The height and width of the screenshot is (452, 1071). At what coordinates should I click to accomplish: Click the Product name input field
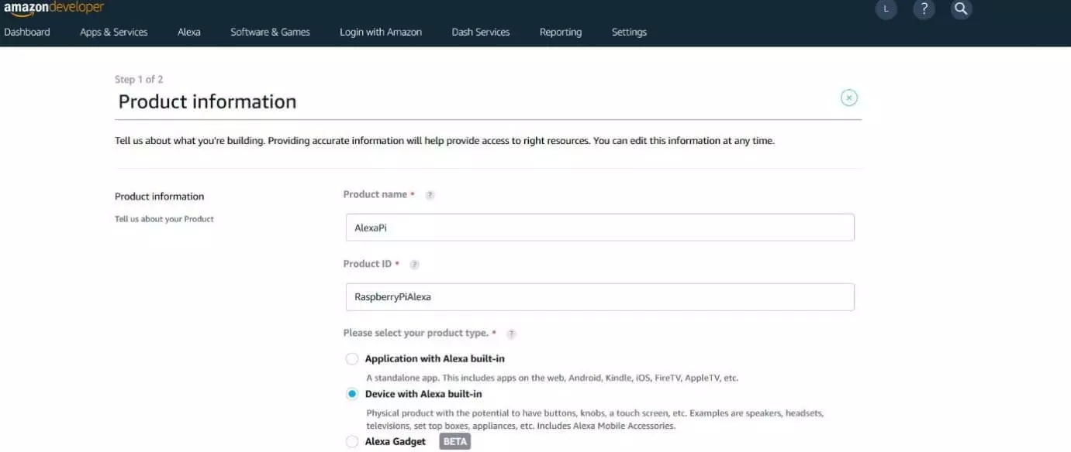coord(599,228)
